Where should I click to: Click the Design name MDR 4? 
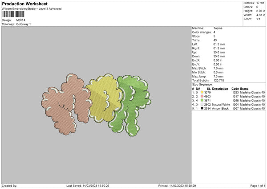click(21, 20)
